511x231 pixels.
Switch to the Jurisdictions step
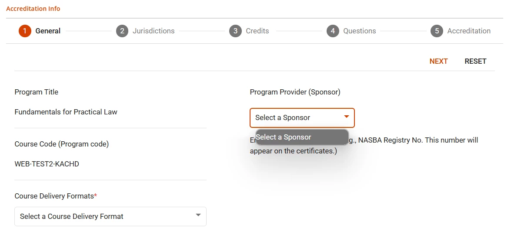pyautogui.click(x=154, y=31)
